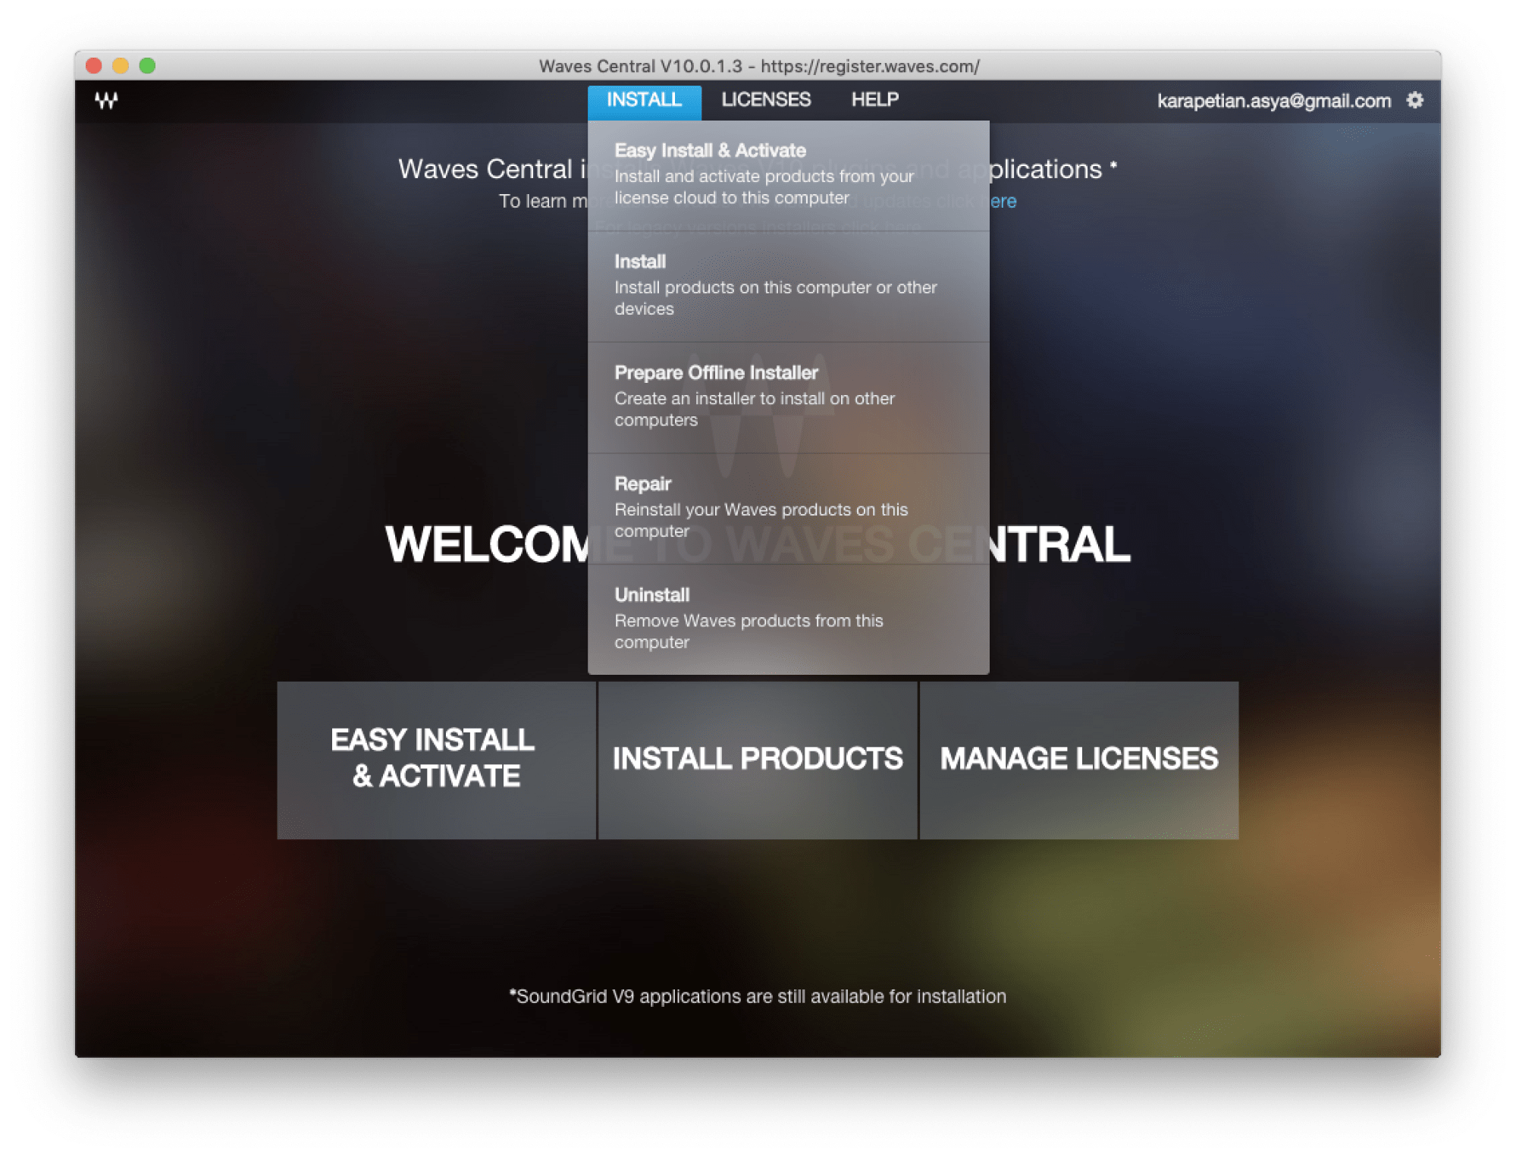Open the HELP tab
Image resolution: width=1516 pixels, height=1157 pixels.
pos(873,99)
